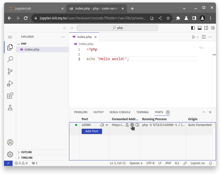Open forwarded port 40080 in browser
Viewport: 220px width, 174px height.
coord(132,125)
